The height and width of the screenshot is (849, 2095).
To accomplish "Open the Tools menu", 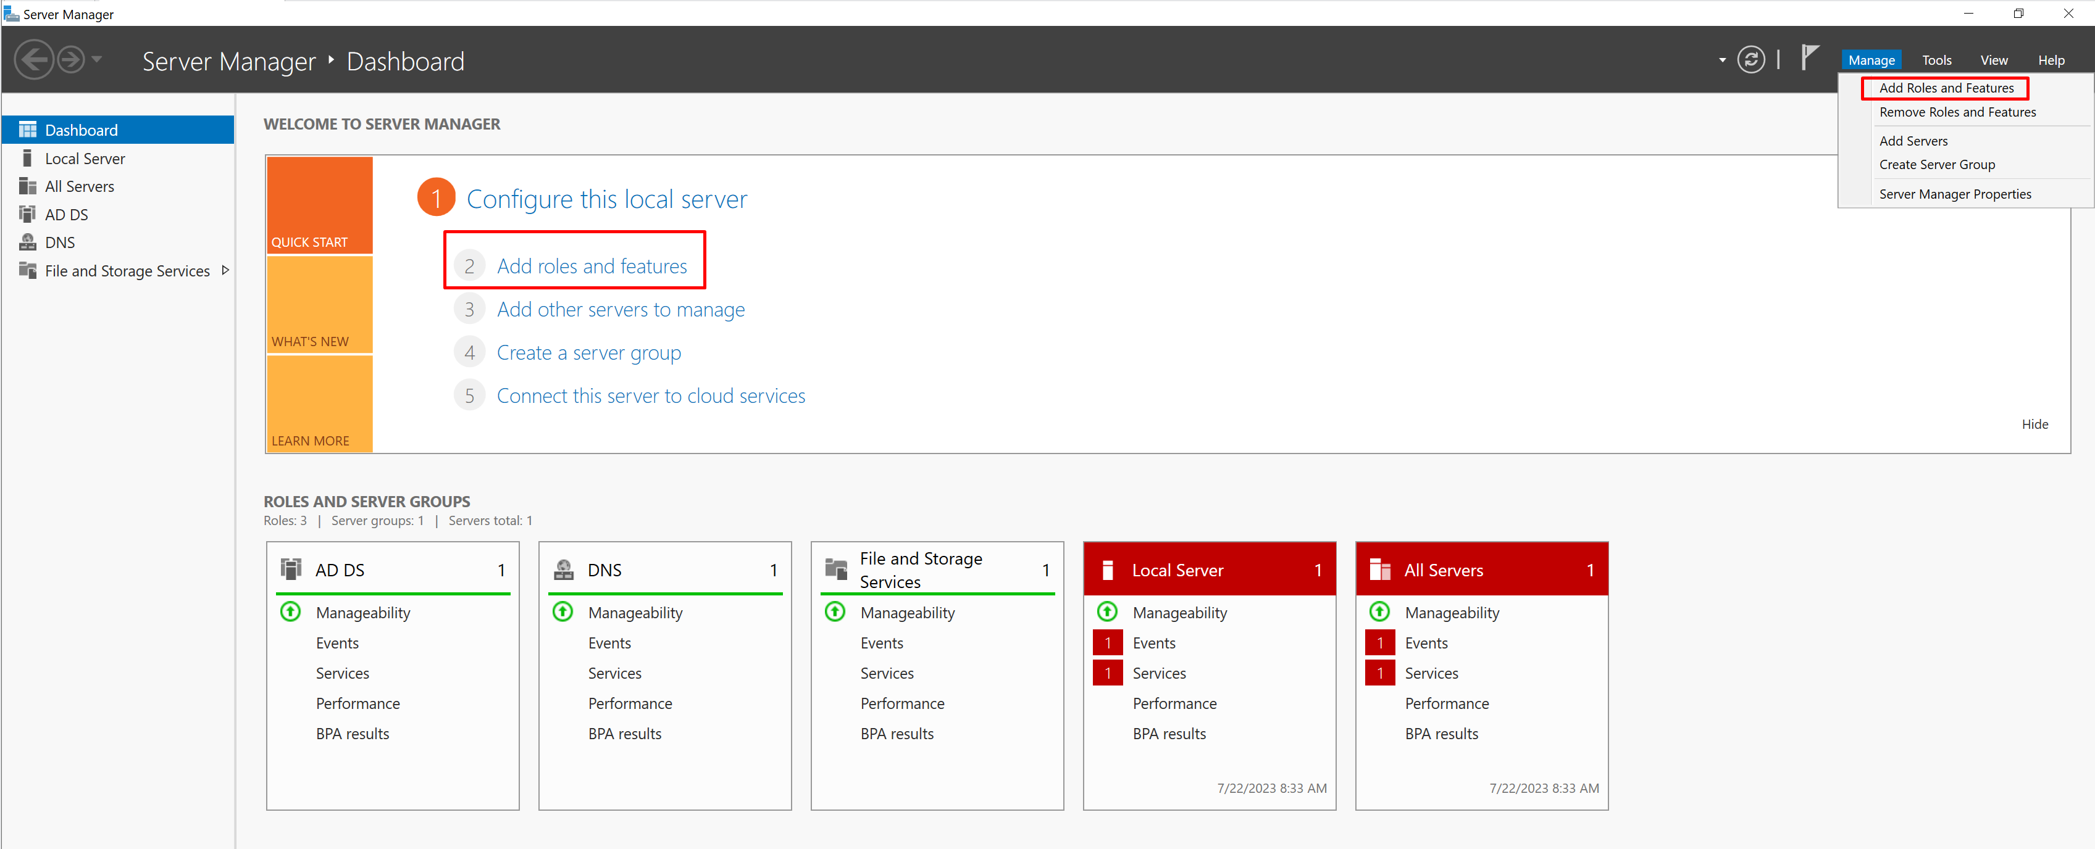I will [x=1936, y=60].
